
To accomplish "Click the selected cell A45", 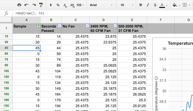I will pyautogui.click(x=26, y=48).
